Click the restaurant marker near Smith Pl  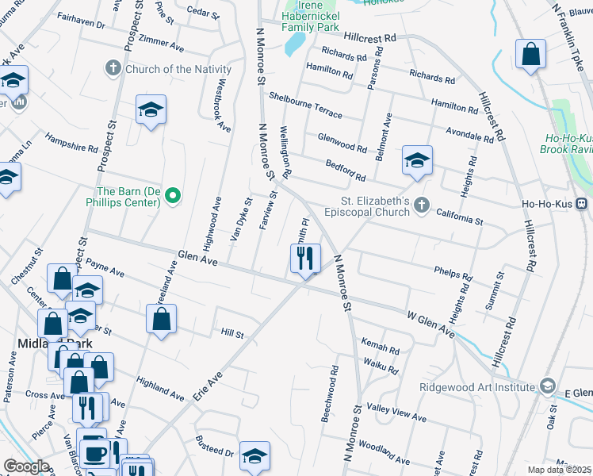[305, 259]
